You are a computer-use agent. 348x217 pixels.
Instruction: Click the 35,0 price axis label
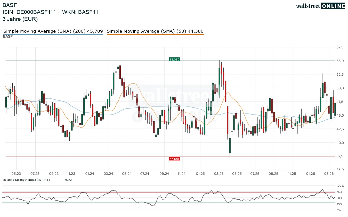point(340,170)
